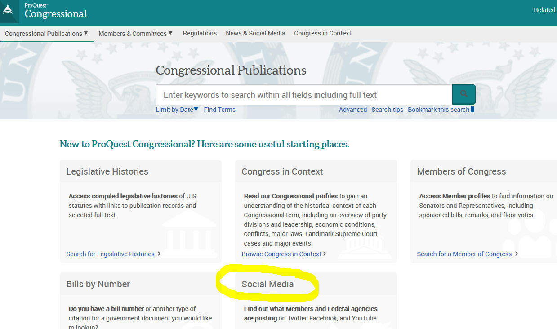Select the Congress in Context menu tab
Viewport: 557px width, 329px height.
(323, 34)
